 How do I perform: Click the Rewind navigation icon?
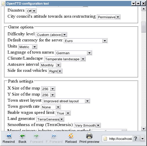[x=9, y=136]
